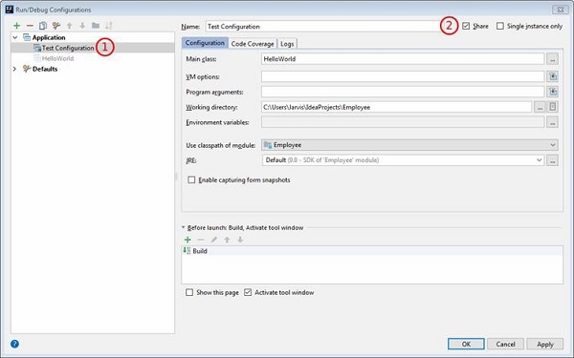The image size is (574, 358).
Task: Expand the VM options field editor
Action: pos(552,76)
